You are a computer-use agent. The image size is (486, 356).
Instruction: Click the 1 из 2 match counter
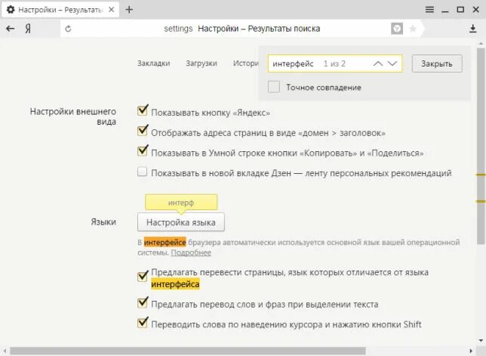(334, 63)
